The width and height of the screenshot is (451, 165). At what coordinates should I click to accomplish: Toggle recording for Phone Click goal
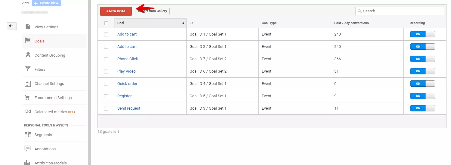coord(423,59)
